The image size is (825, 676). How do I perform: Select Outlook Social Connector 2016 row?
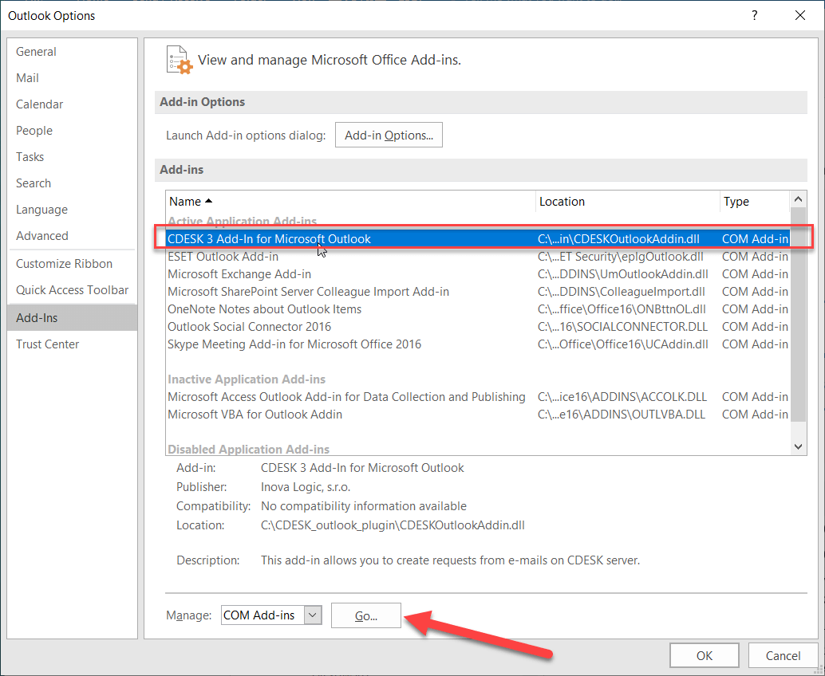(478, 326)
